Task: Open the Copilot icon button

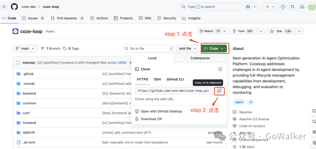Action: tap(248, 7)
